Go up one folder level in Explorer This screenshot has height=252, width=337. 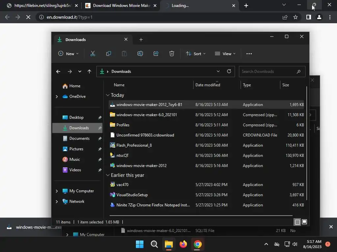(90, 72)
